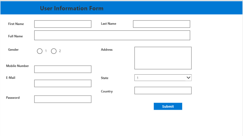Open the State combo box
This screenshot has width=243, height=136.
tap(160, 78)
